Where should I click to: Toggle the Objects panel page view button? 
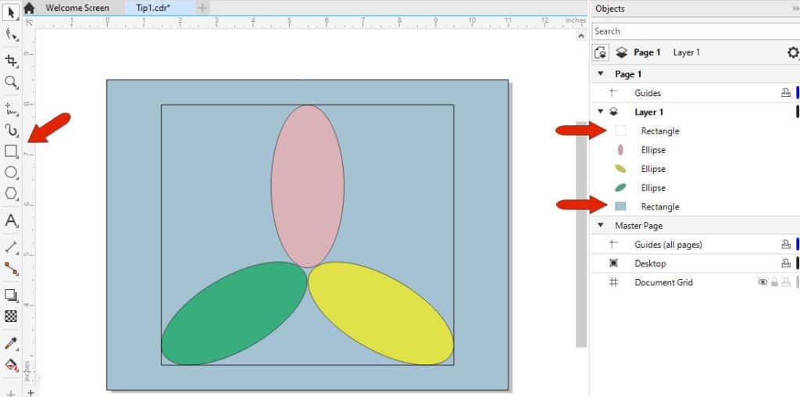click(x=601, y=52)
